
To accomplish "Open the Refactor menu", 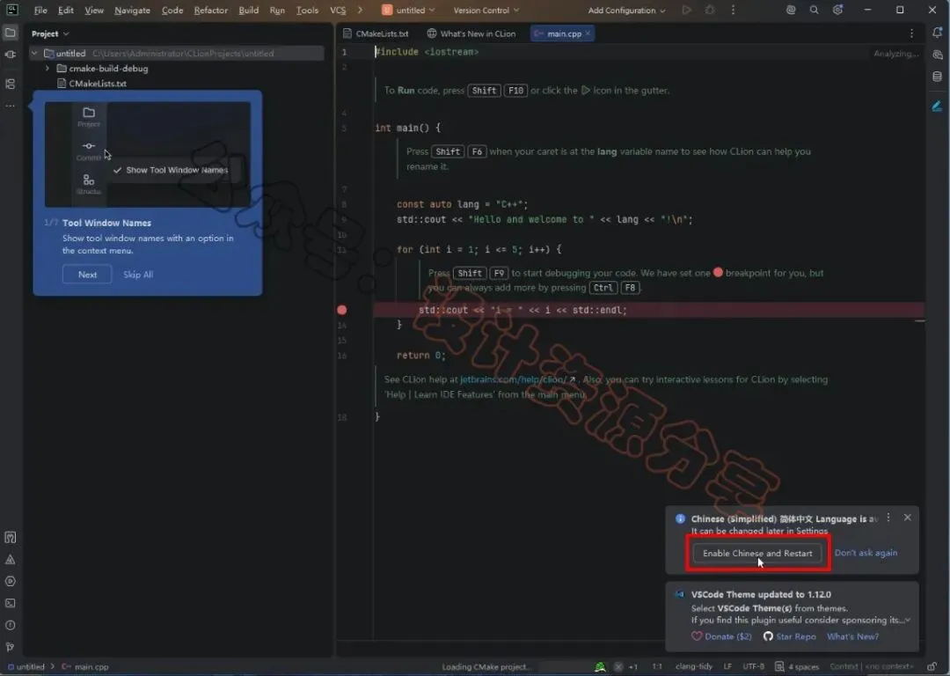I will [x=211, y=11].
